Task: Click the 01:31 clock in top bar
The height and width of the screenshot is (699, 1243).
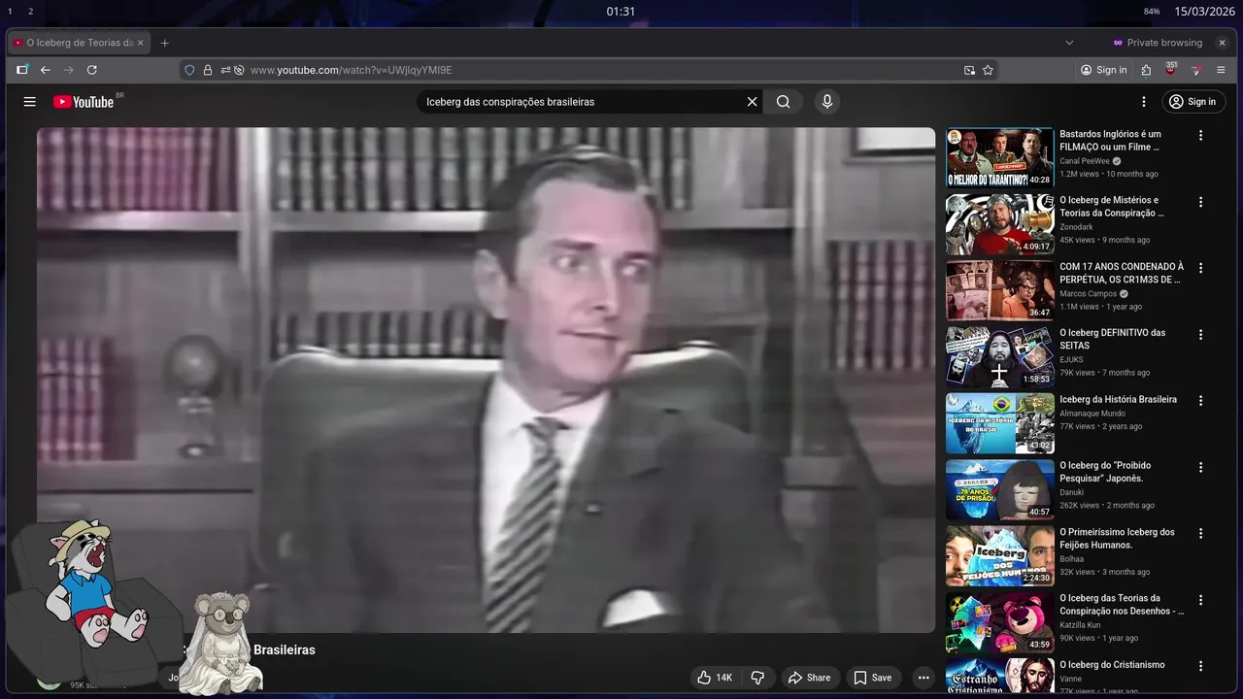Action: click(x=621, y=12)
